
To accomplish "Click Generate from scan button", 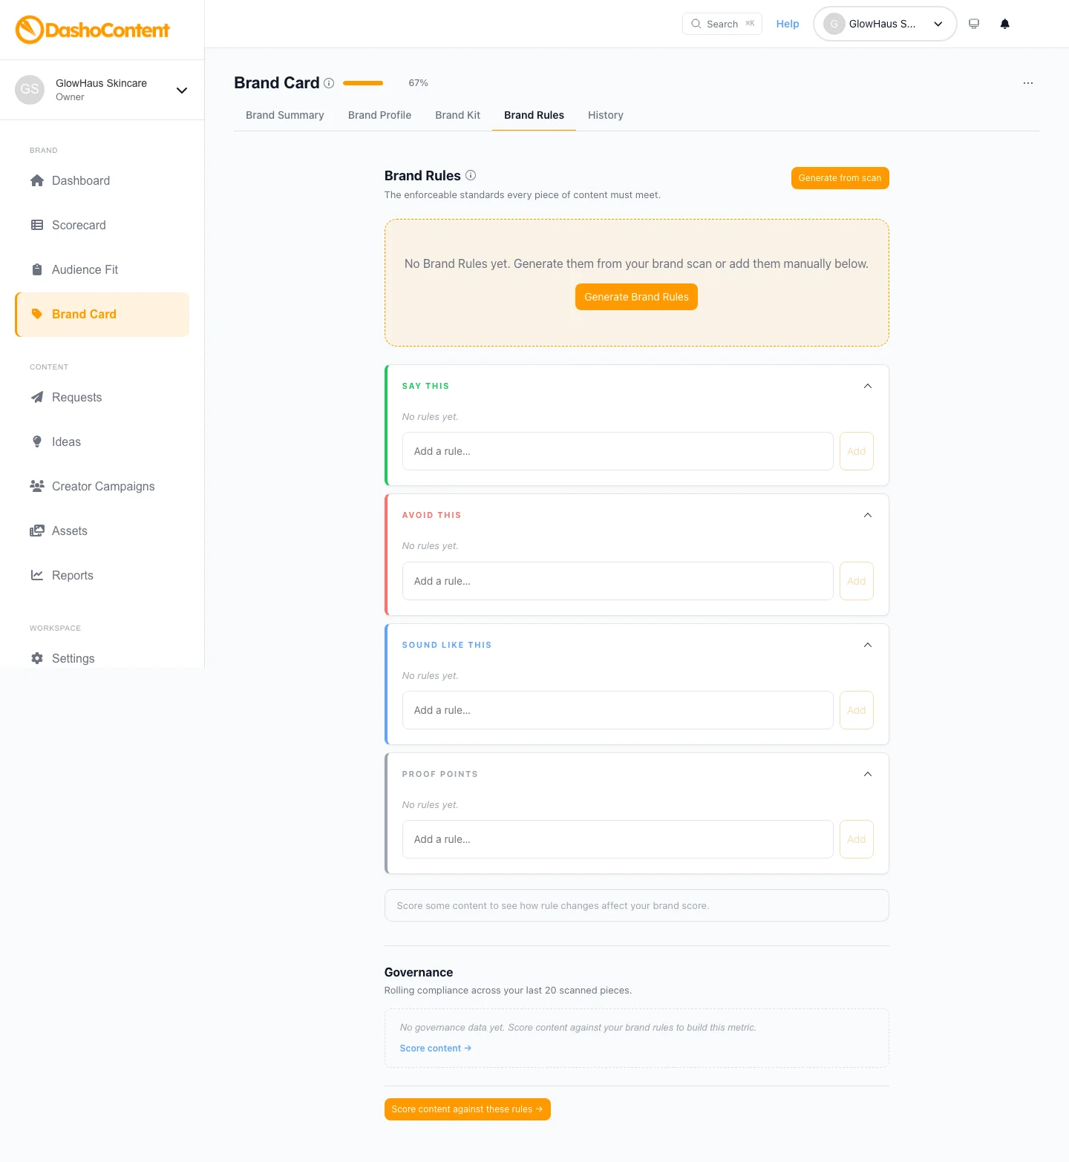I will (840, 178).
